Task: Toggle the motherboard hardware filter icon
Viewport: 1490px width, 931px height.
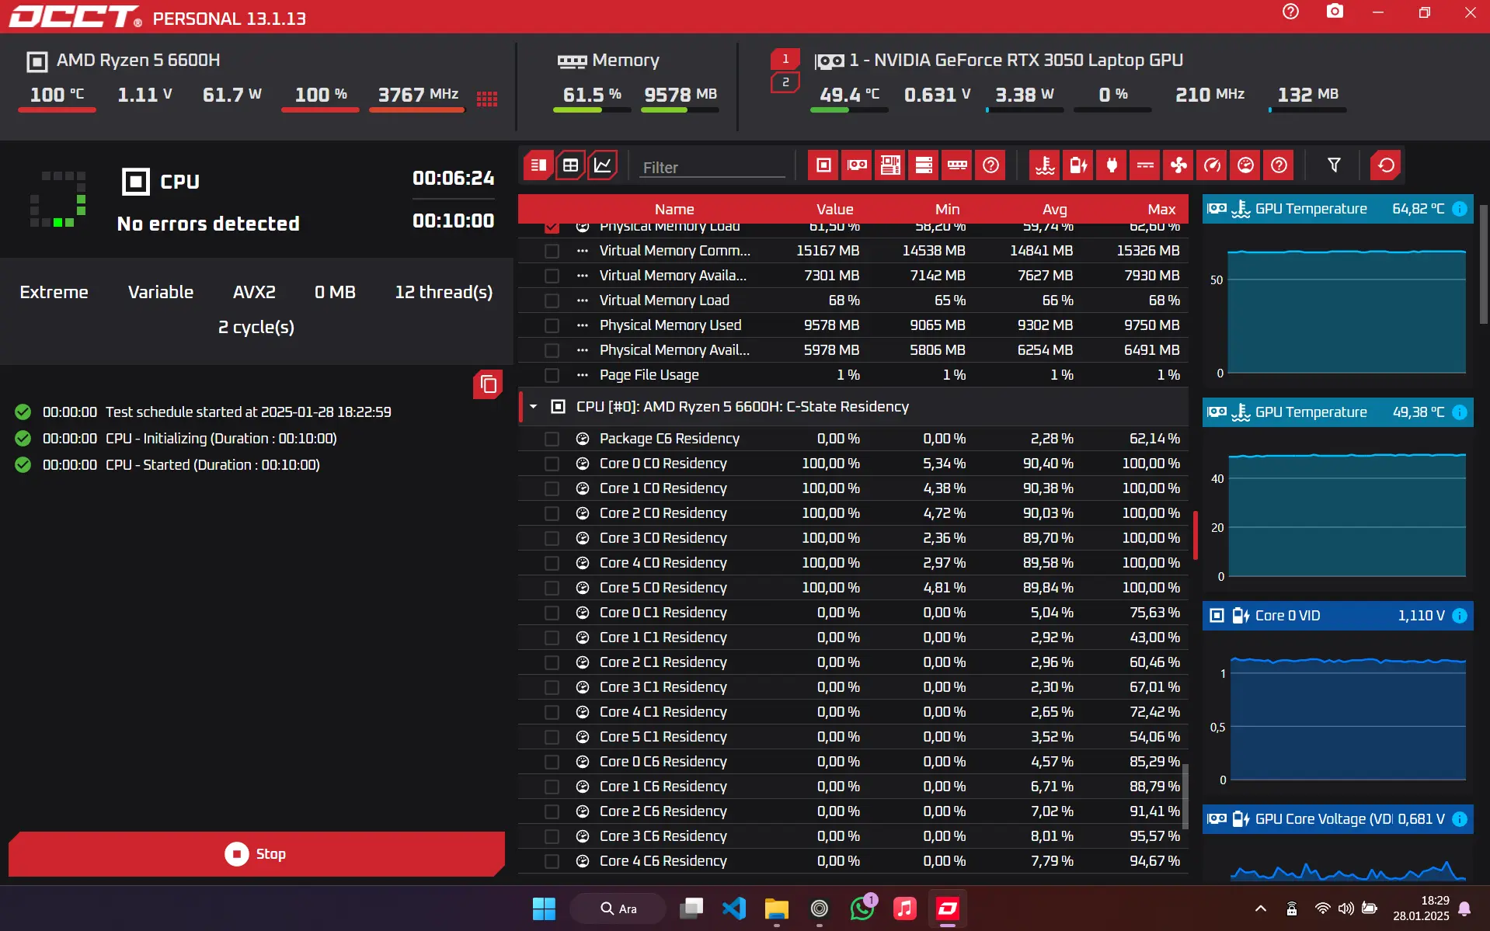Action: point(890,165)
